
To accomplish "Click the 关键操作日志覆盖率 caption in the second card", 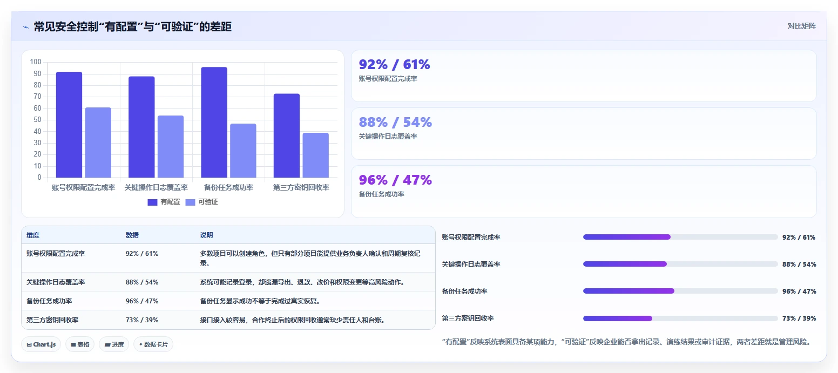I will click(388, 137).
